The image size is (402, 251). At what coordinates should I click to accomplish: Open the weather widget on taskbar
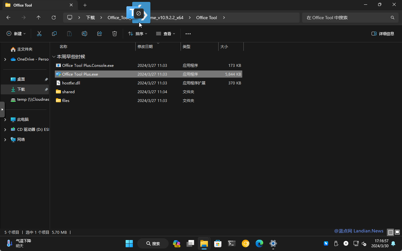pyautogui.click(x=19, y=243)
